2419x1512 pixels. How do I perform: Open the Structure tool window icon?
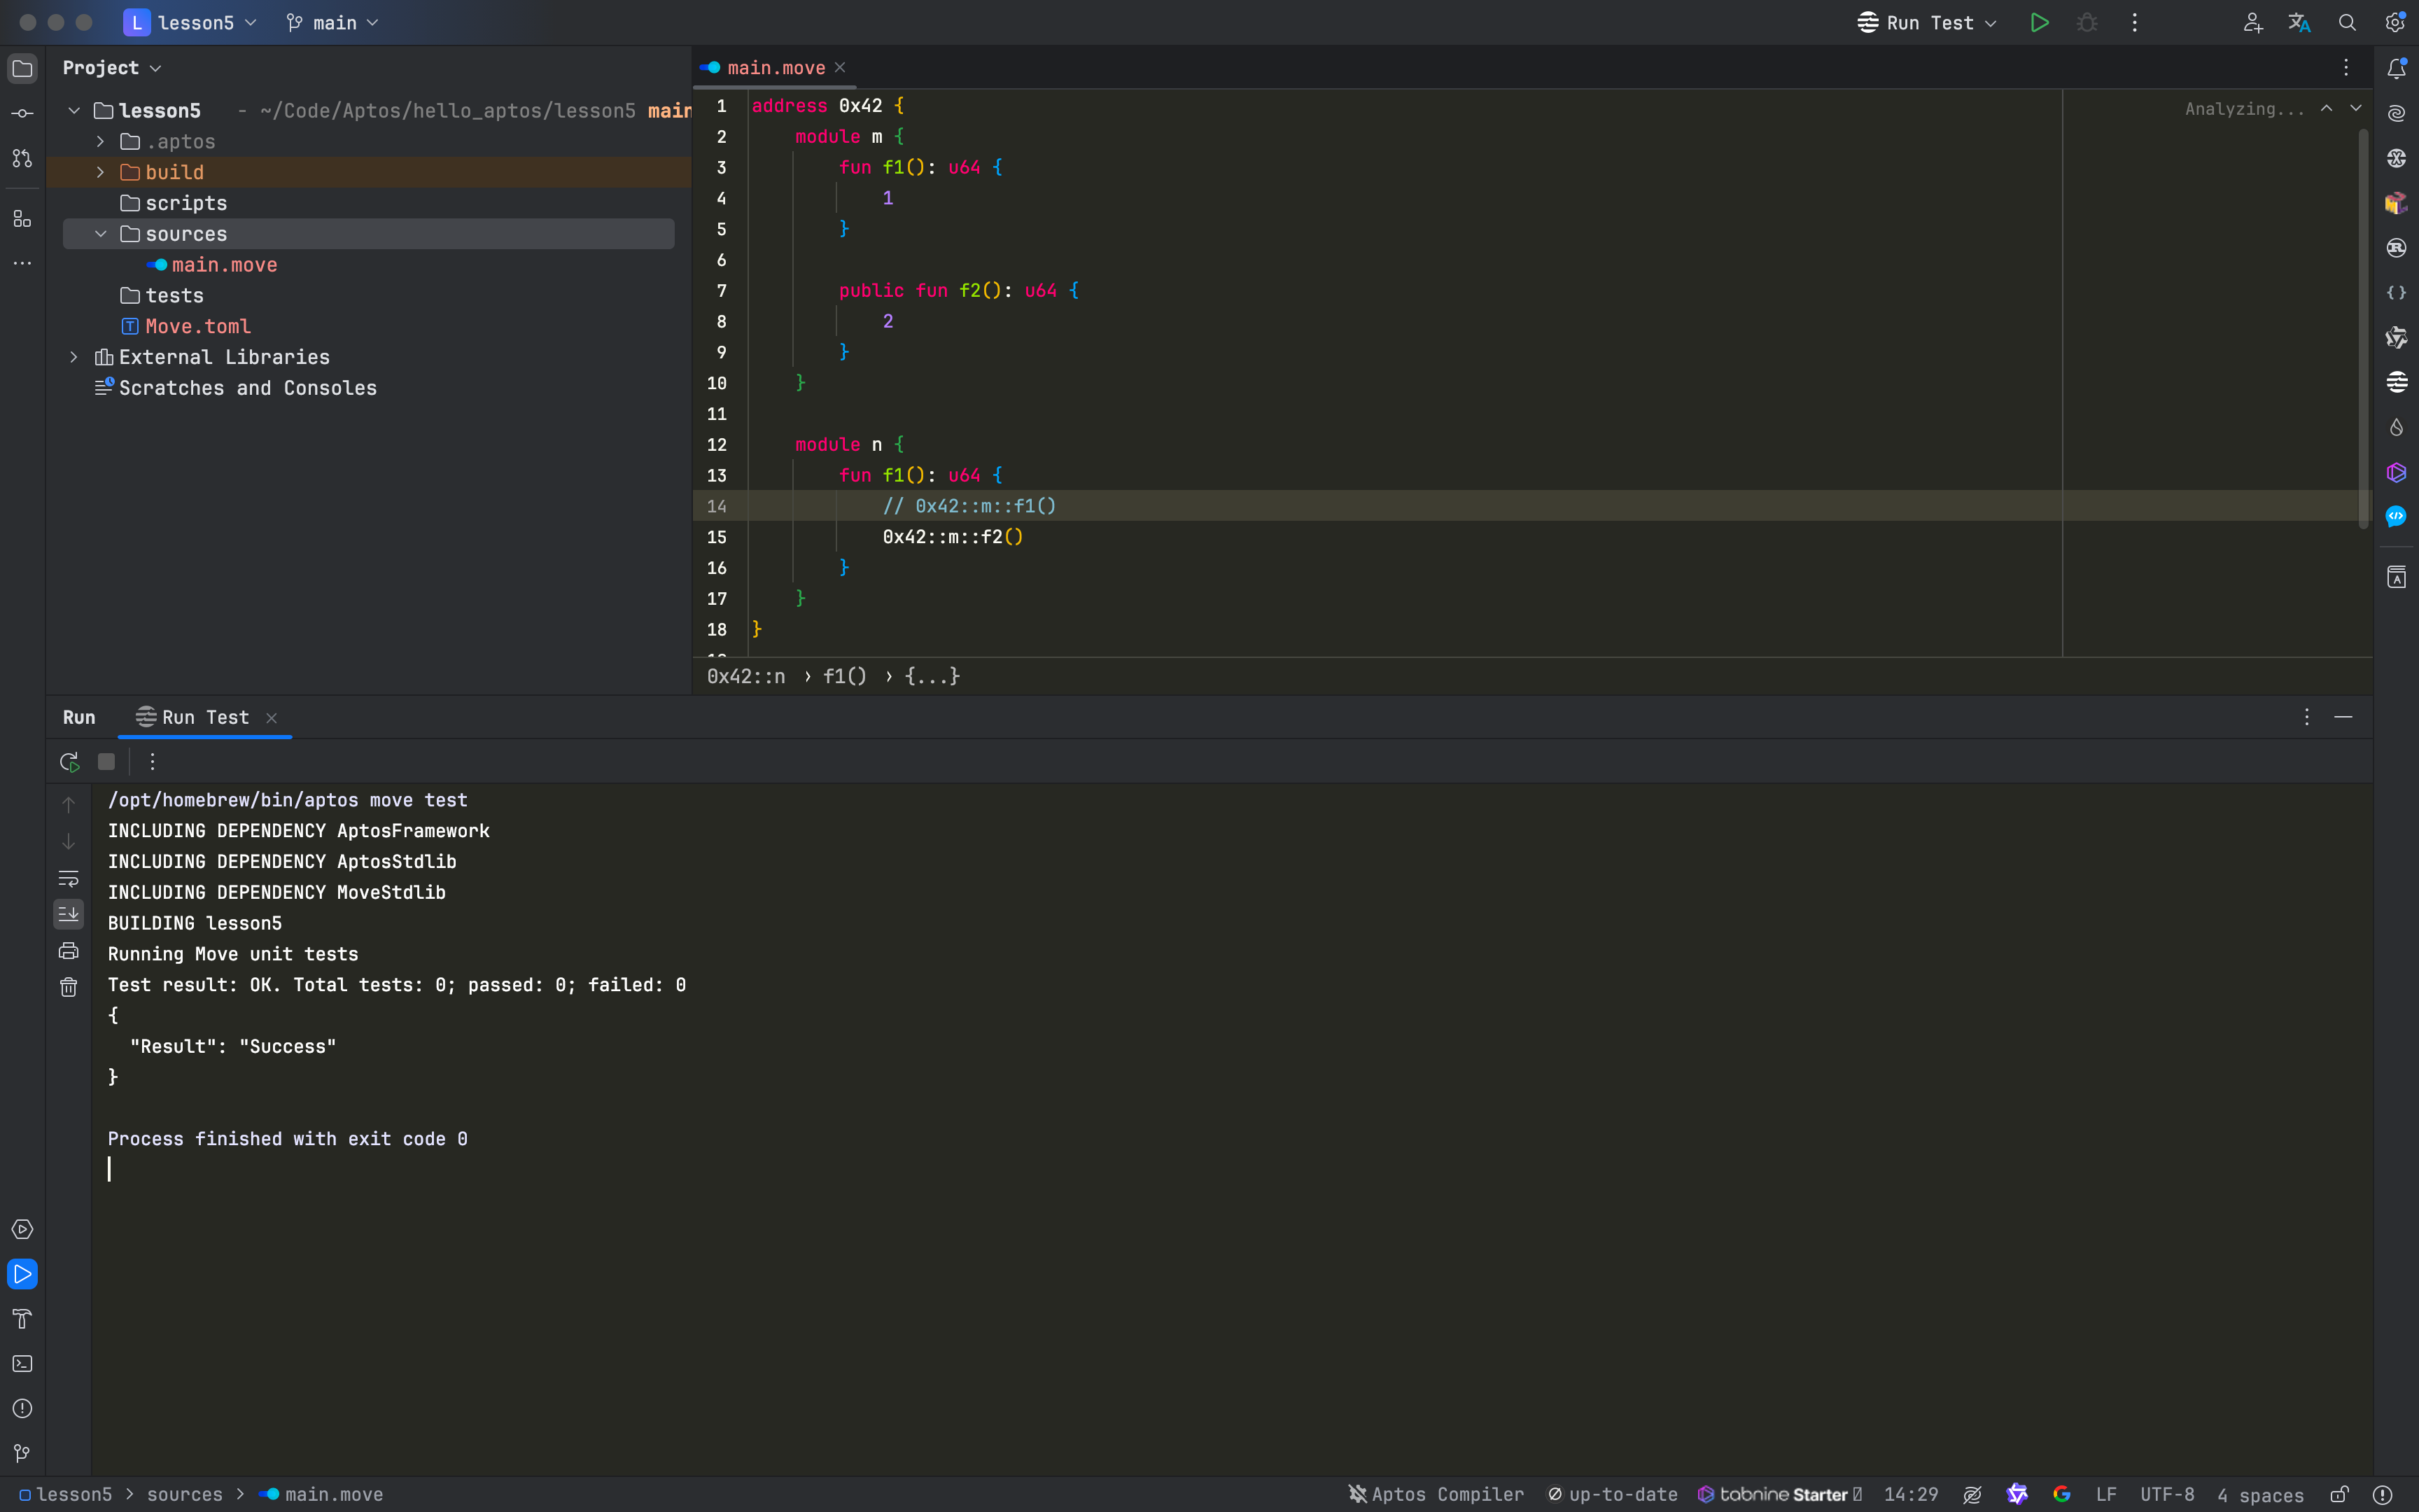[x=22, y=218]
